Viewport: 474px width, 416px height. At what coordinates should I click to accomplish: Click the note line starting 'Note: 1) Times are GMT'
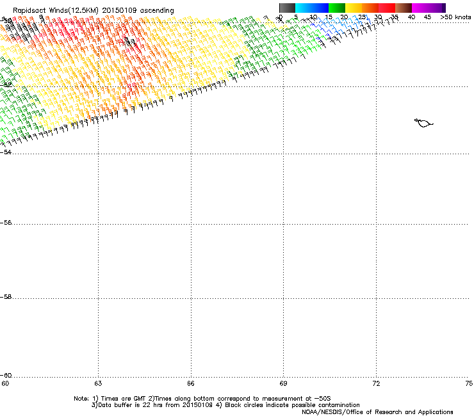point(202,399)
